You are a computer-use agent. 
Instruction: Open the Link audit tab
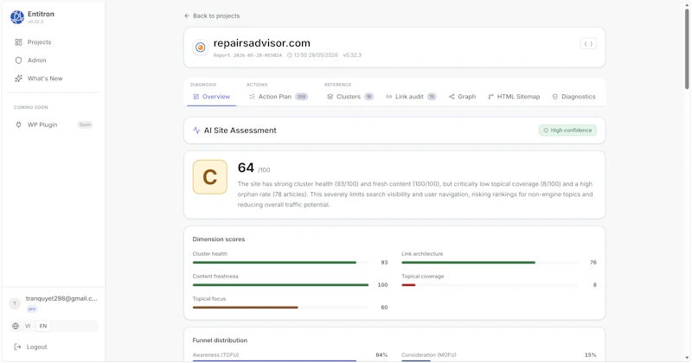click(411, 97)
